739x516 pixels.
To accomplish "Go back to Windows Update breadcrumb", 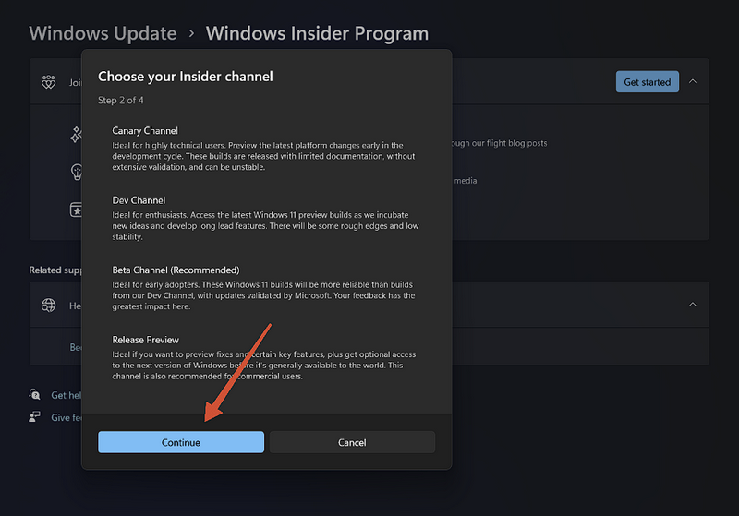I will click(103, 34).
